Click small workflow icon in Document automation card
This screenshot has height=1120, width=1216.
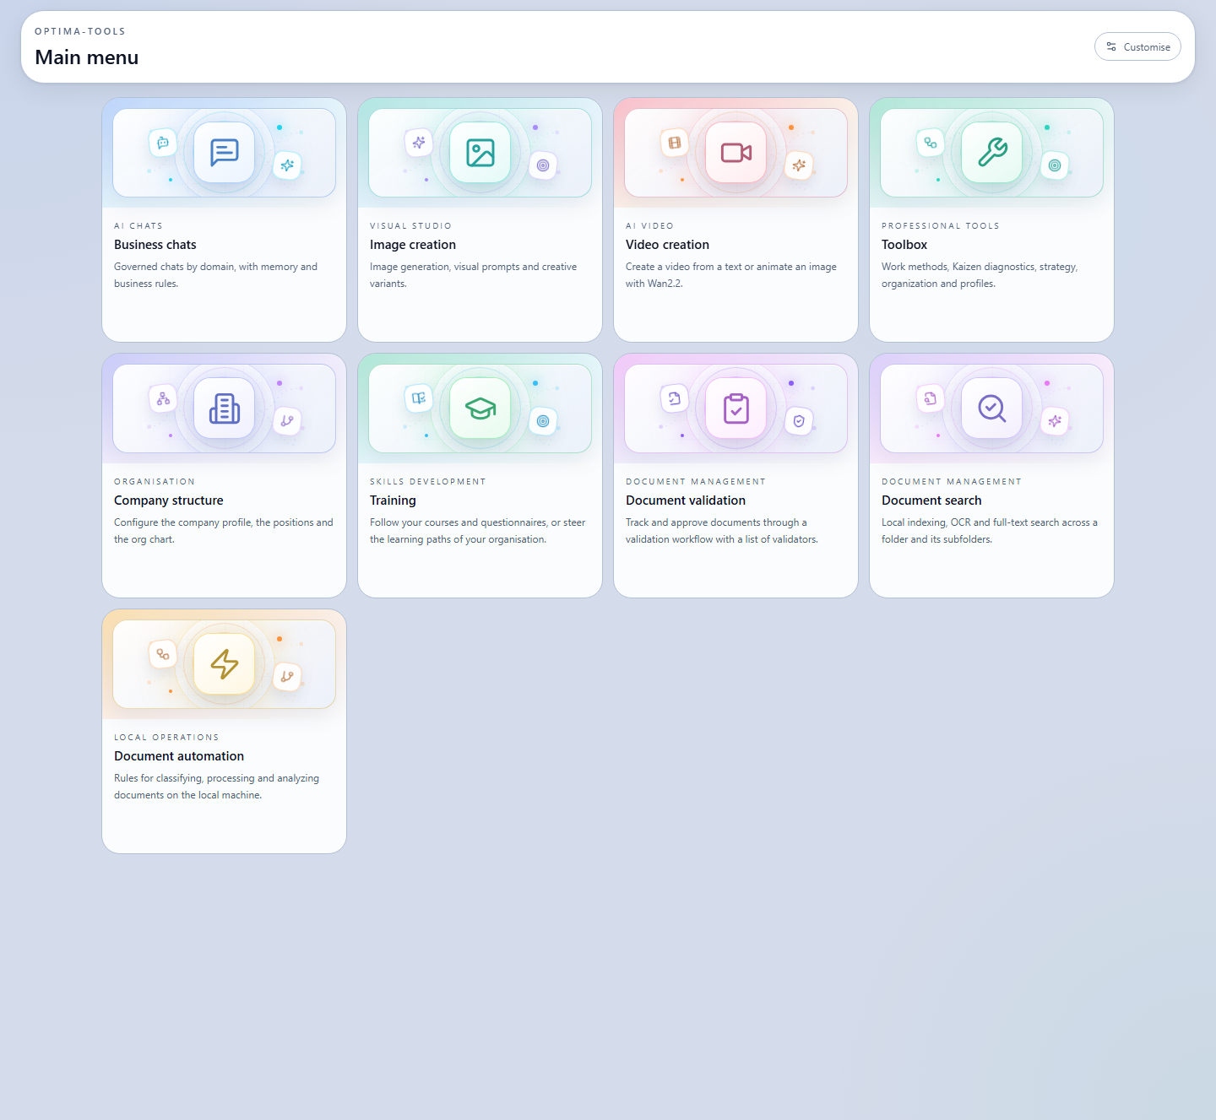[163, 654]
